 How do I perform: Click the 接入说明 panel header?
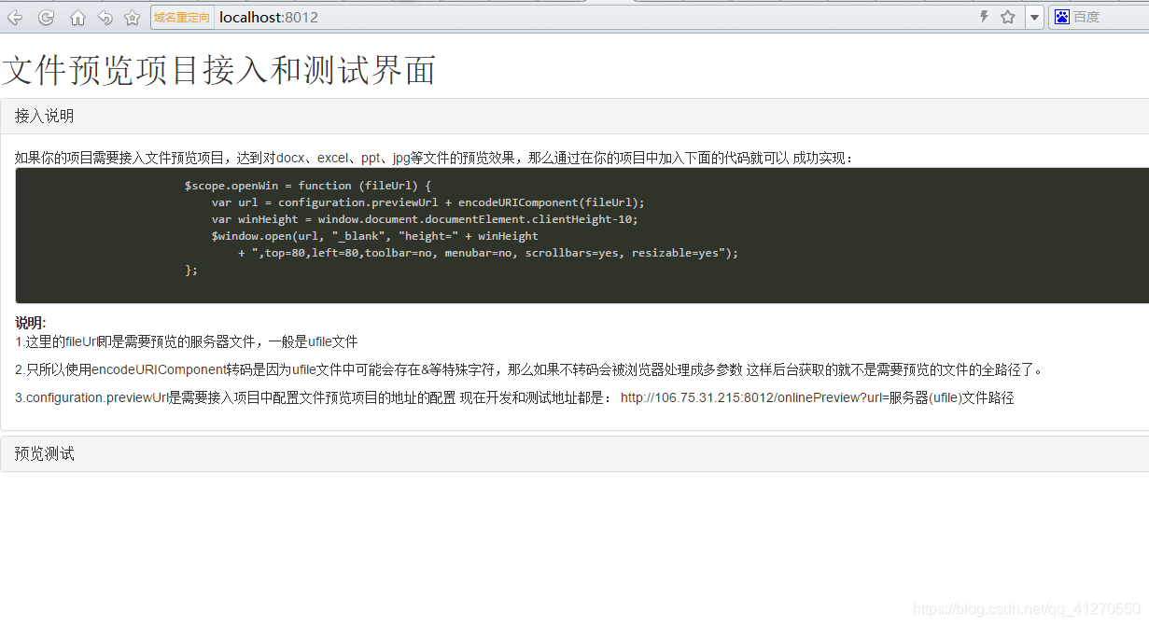coord(575,117)
